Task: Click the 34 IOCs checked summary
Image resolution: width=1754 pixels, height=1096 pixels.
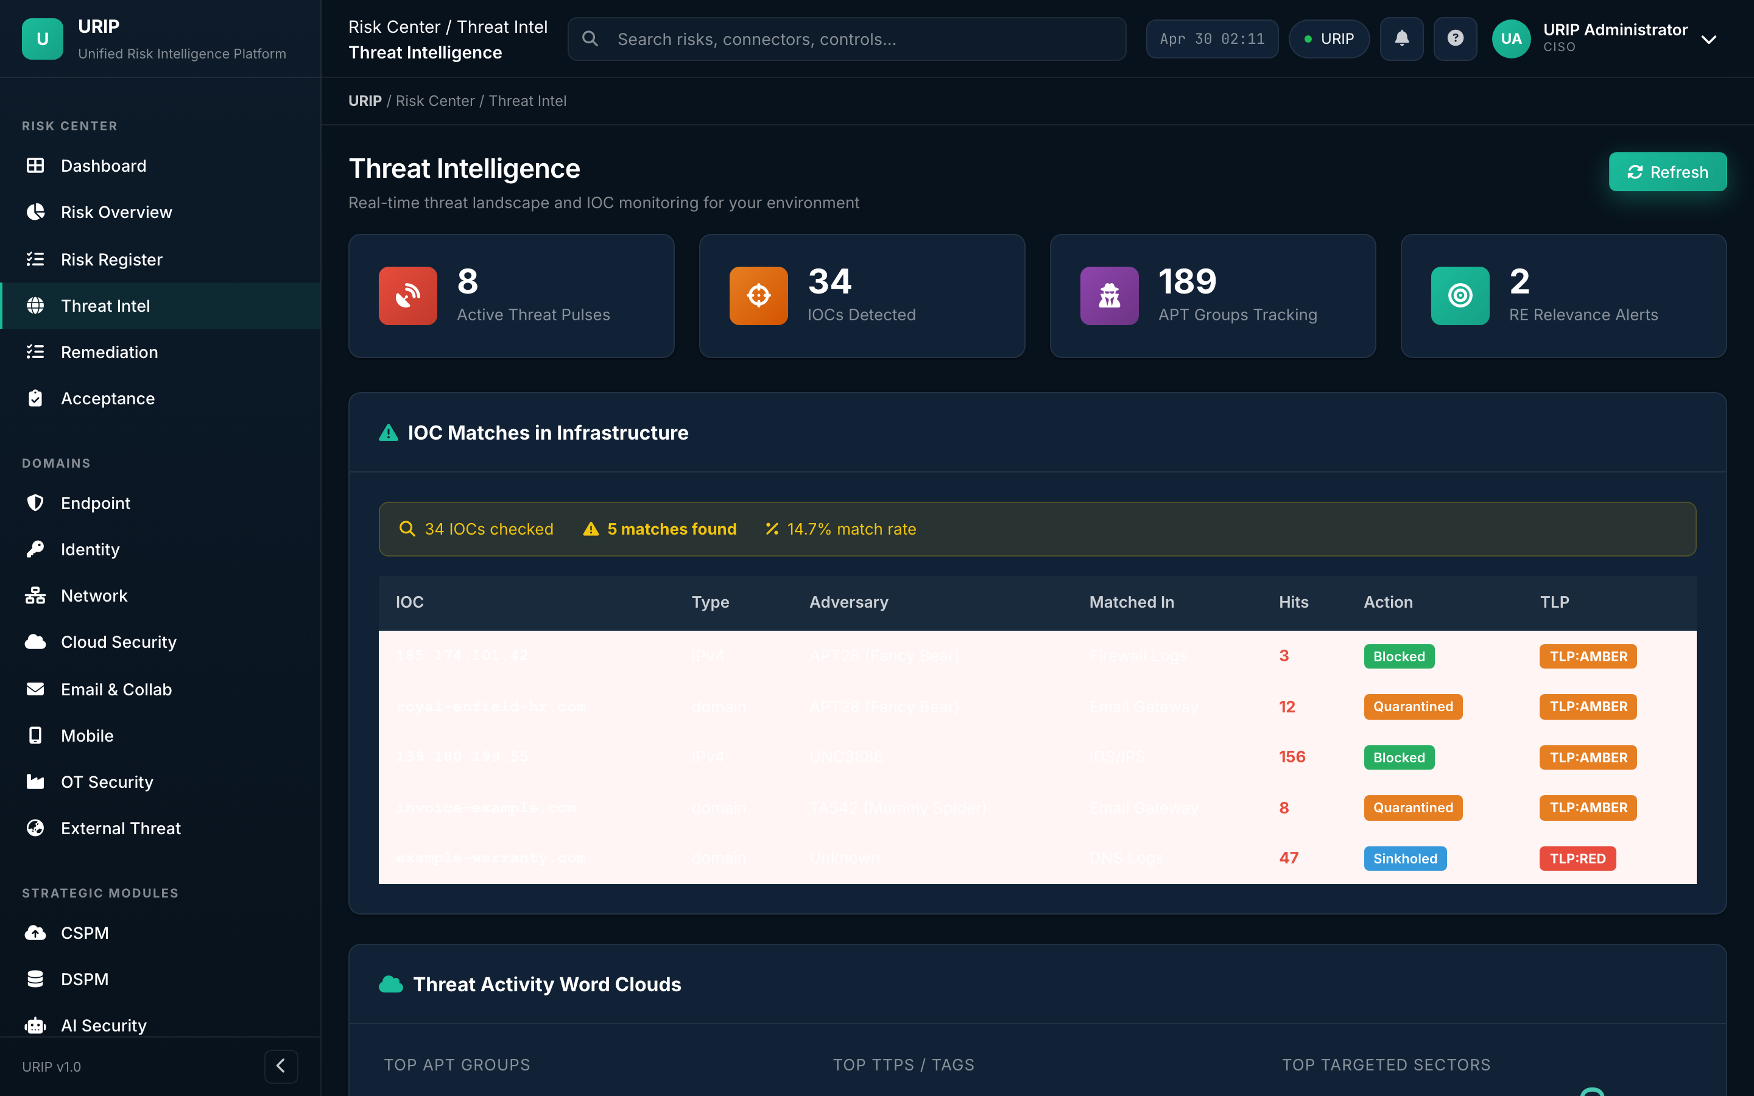Action: tap(476, 529)
